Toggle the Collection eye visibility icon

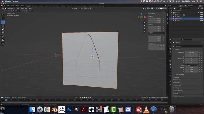[200, 13]
